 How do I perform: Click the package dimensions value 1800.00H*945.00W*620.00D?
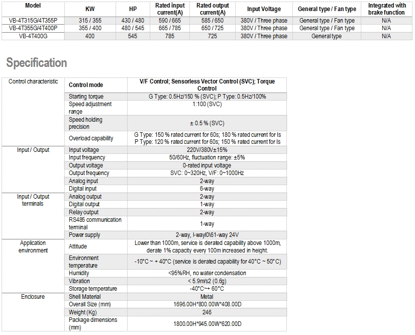tap(206, 323)
